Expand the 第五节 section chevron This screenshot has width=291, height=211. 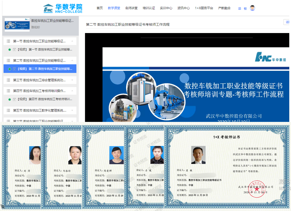72,110
